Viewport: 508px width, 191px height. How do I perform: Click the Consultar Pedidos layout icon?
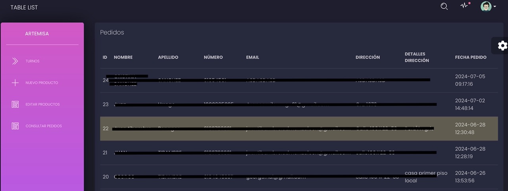point(15,126)
